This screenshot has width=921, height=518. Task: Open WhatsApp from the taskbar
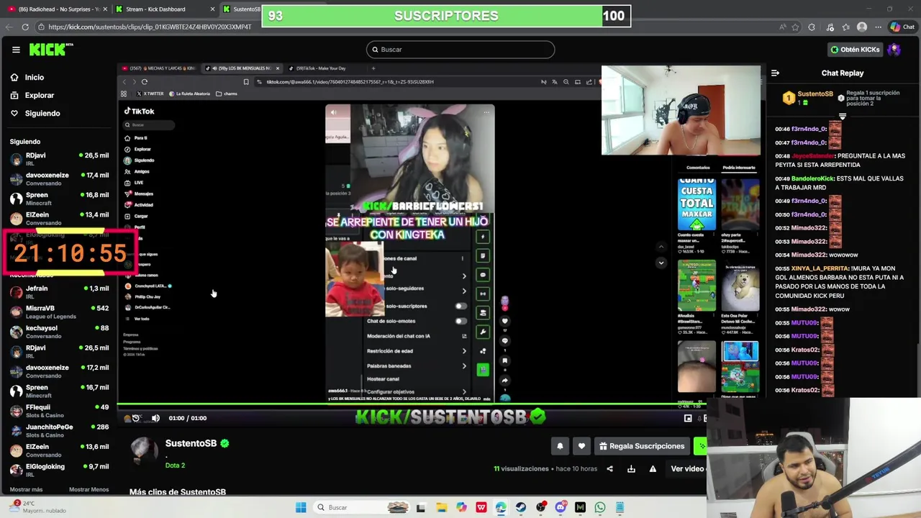click(x=599, y=507)
